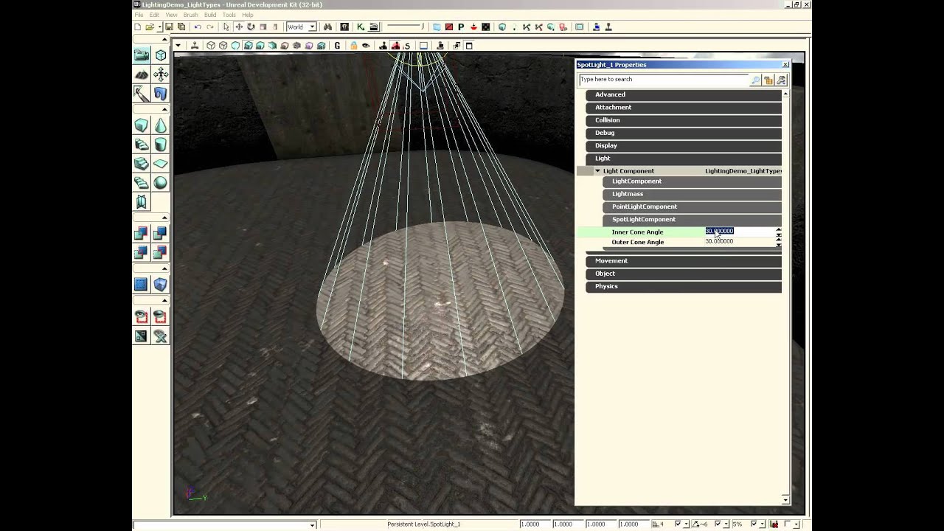944x531 pixels.
Task: Click the far/near slider in top toolbar
Action: pos(406,27)
